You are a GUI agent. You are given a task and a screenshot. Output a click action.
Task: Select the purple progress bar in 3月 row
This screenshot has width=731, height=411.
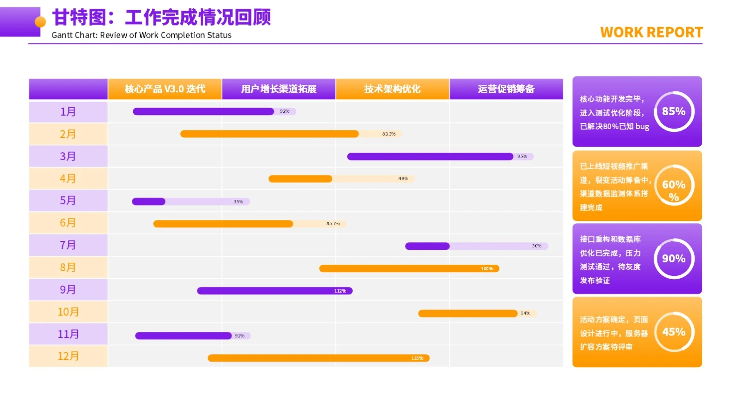tap(430, 157)
